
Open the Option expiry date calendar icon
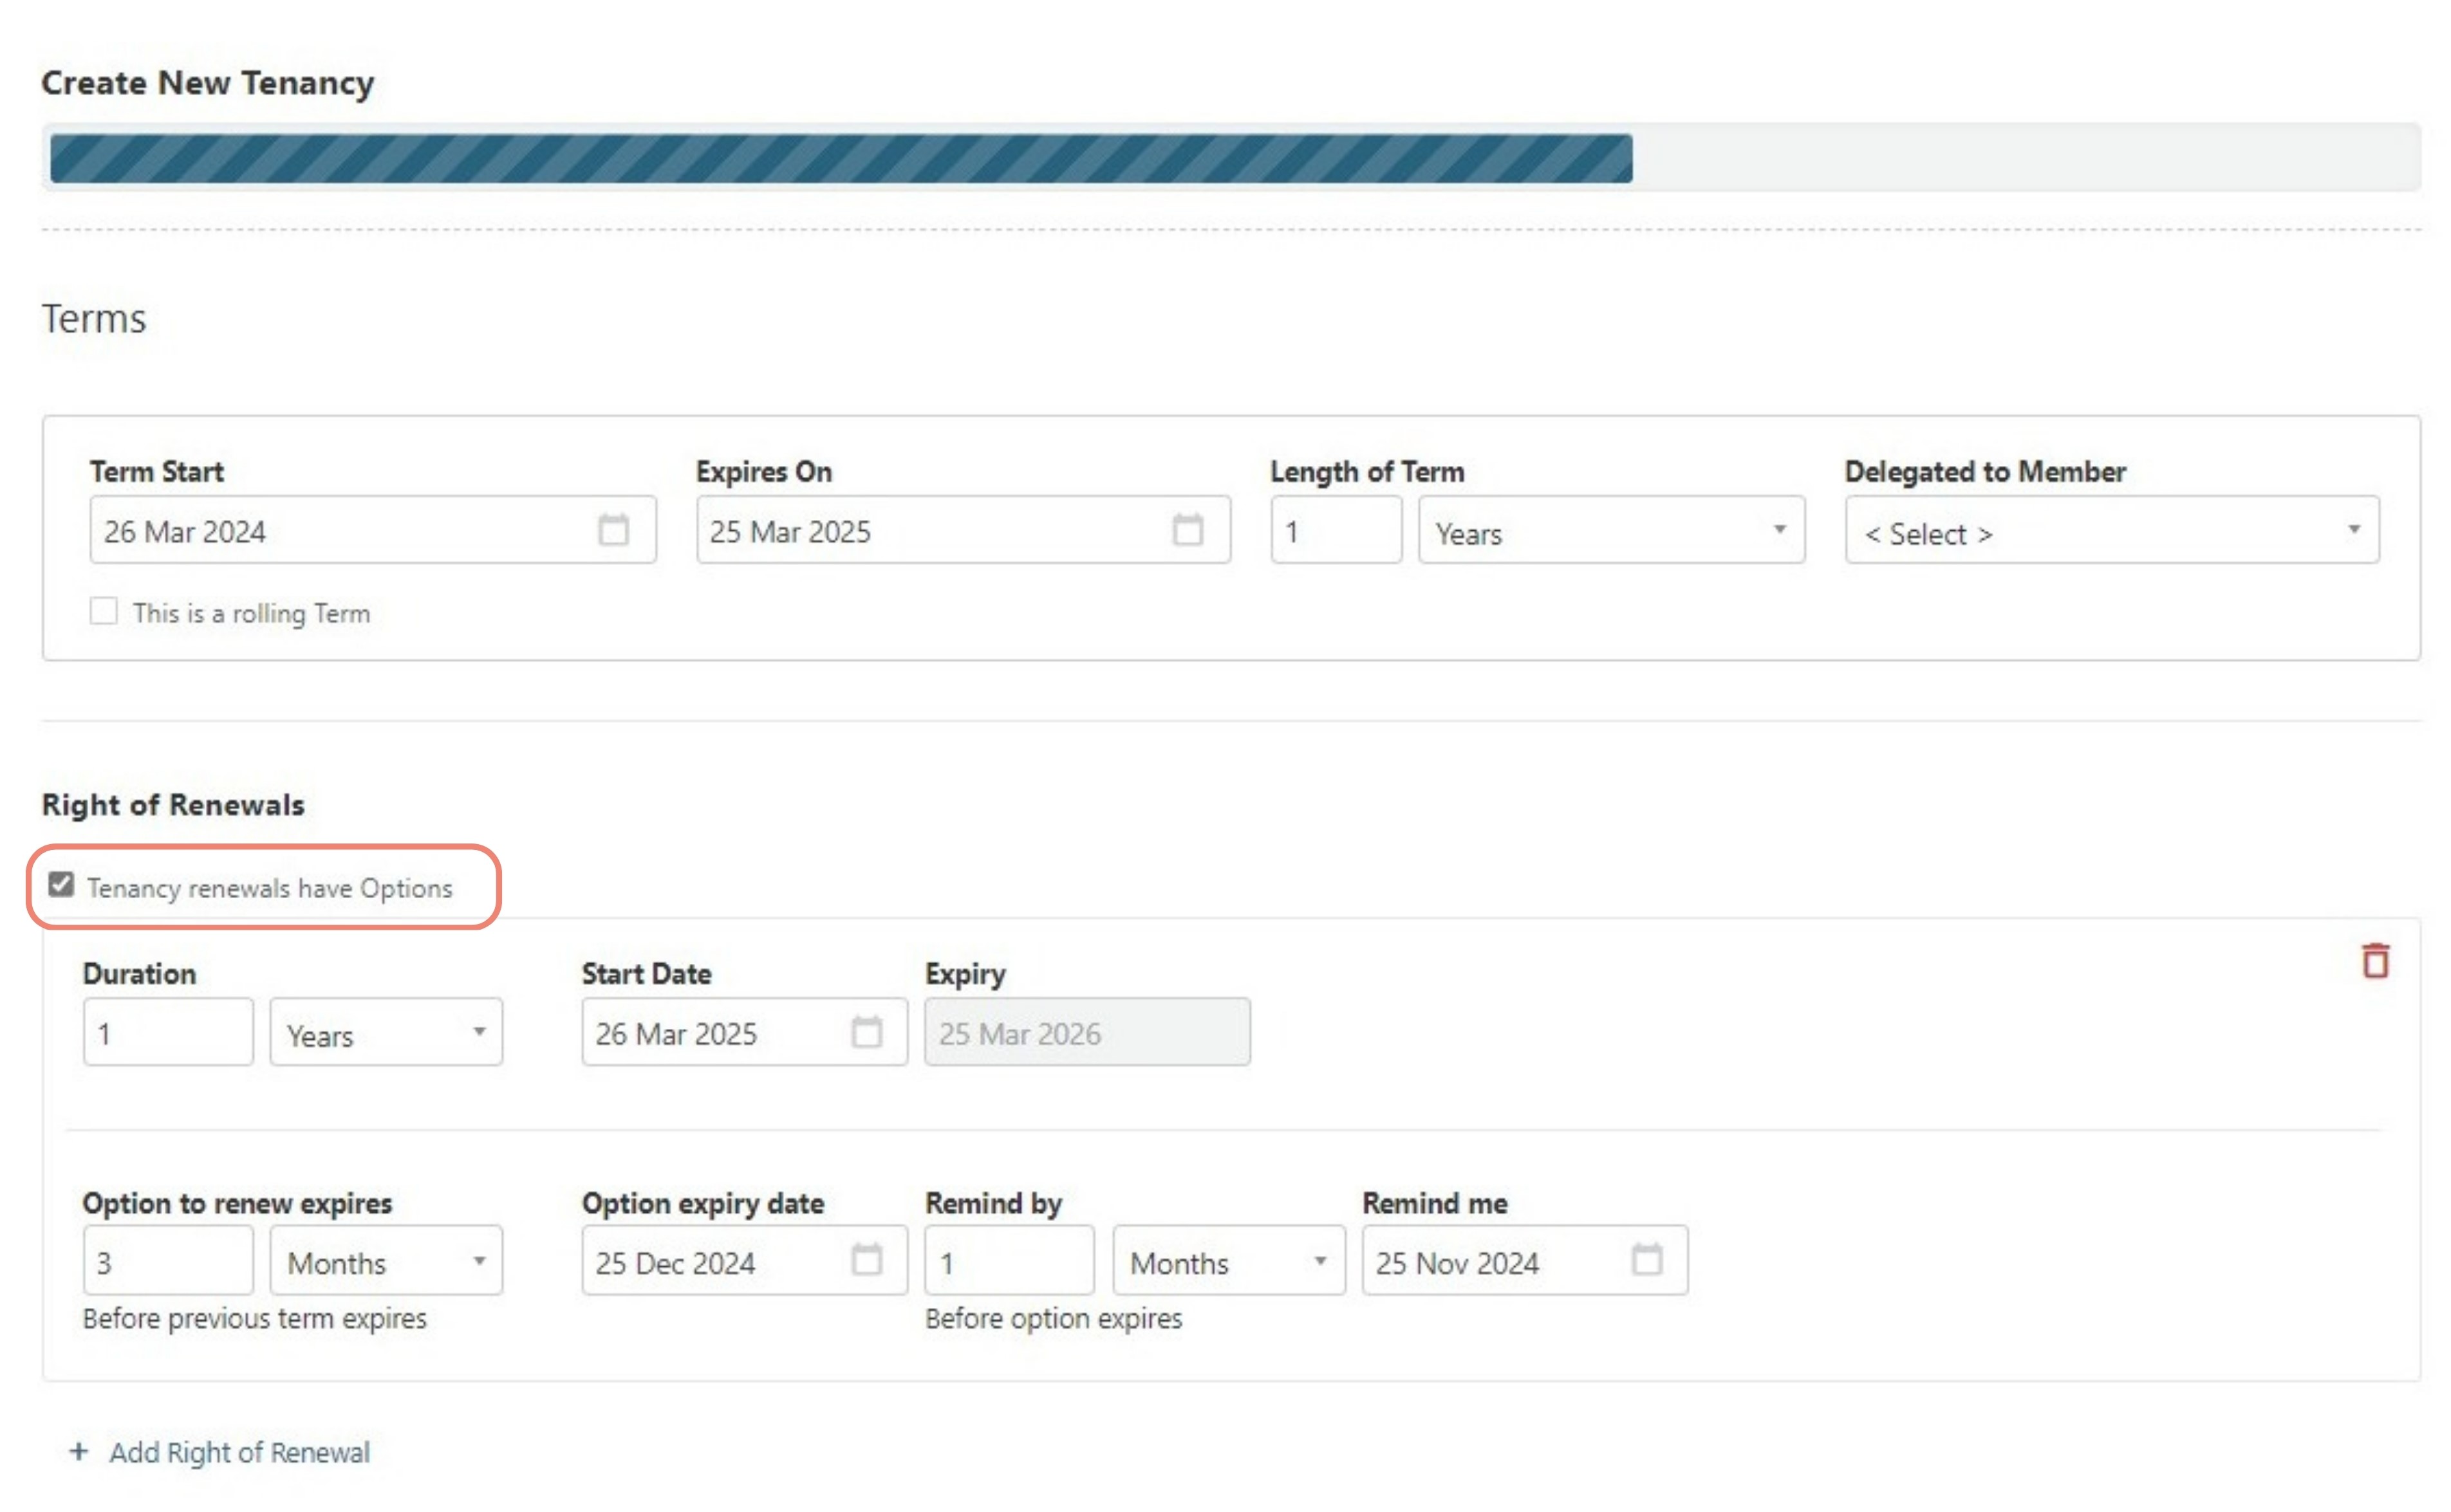(866, 1260)
